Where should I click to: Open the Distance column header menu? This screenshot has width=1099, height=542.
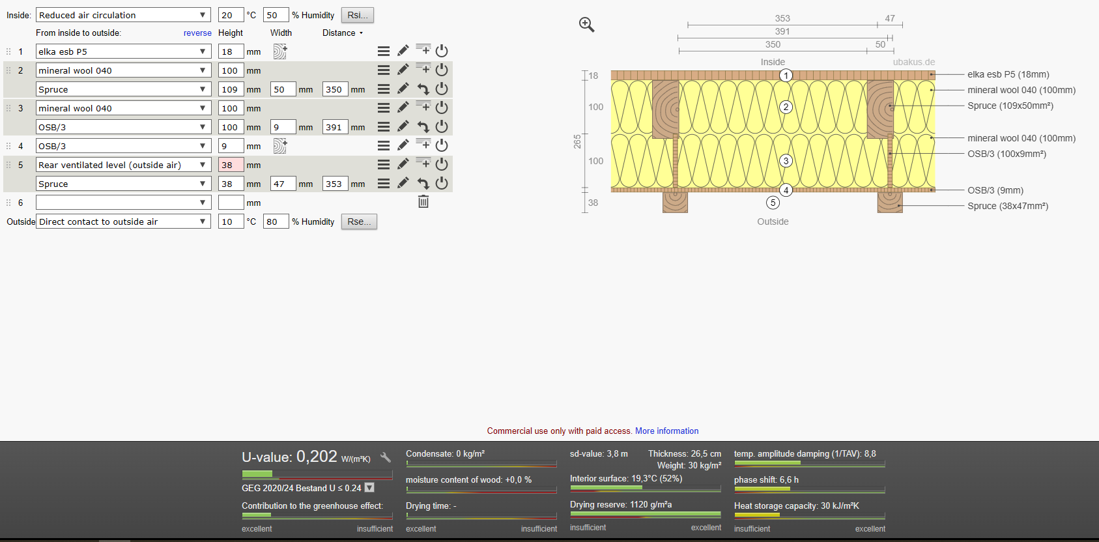[343, 33]
